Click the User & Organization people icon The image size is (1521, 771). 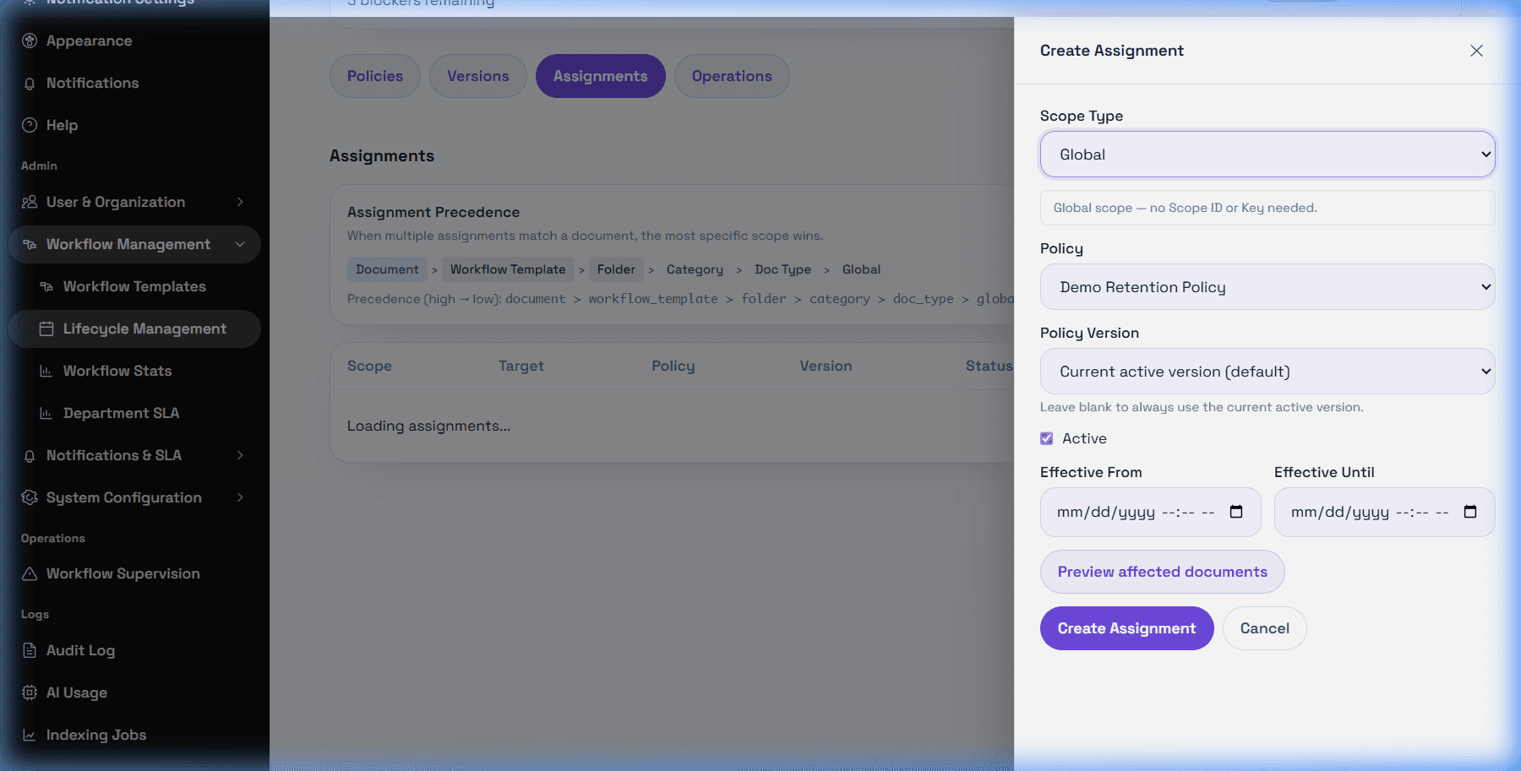point(30,202)
